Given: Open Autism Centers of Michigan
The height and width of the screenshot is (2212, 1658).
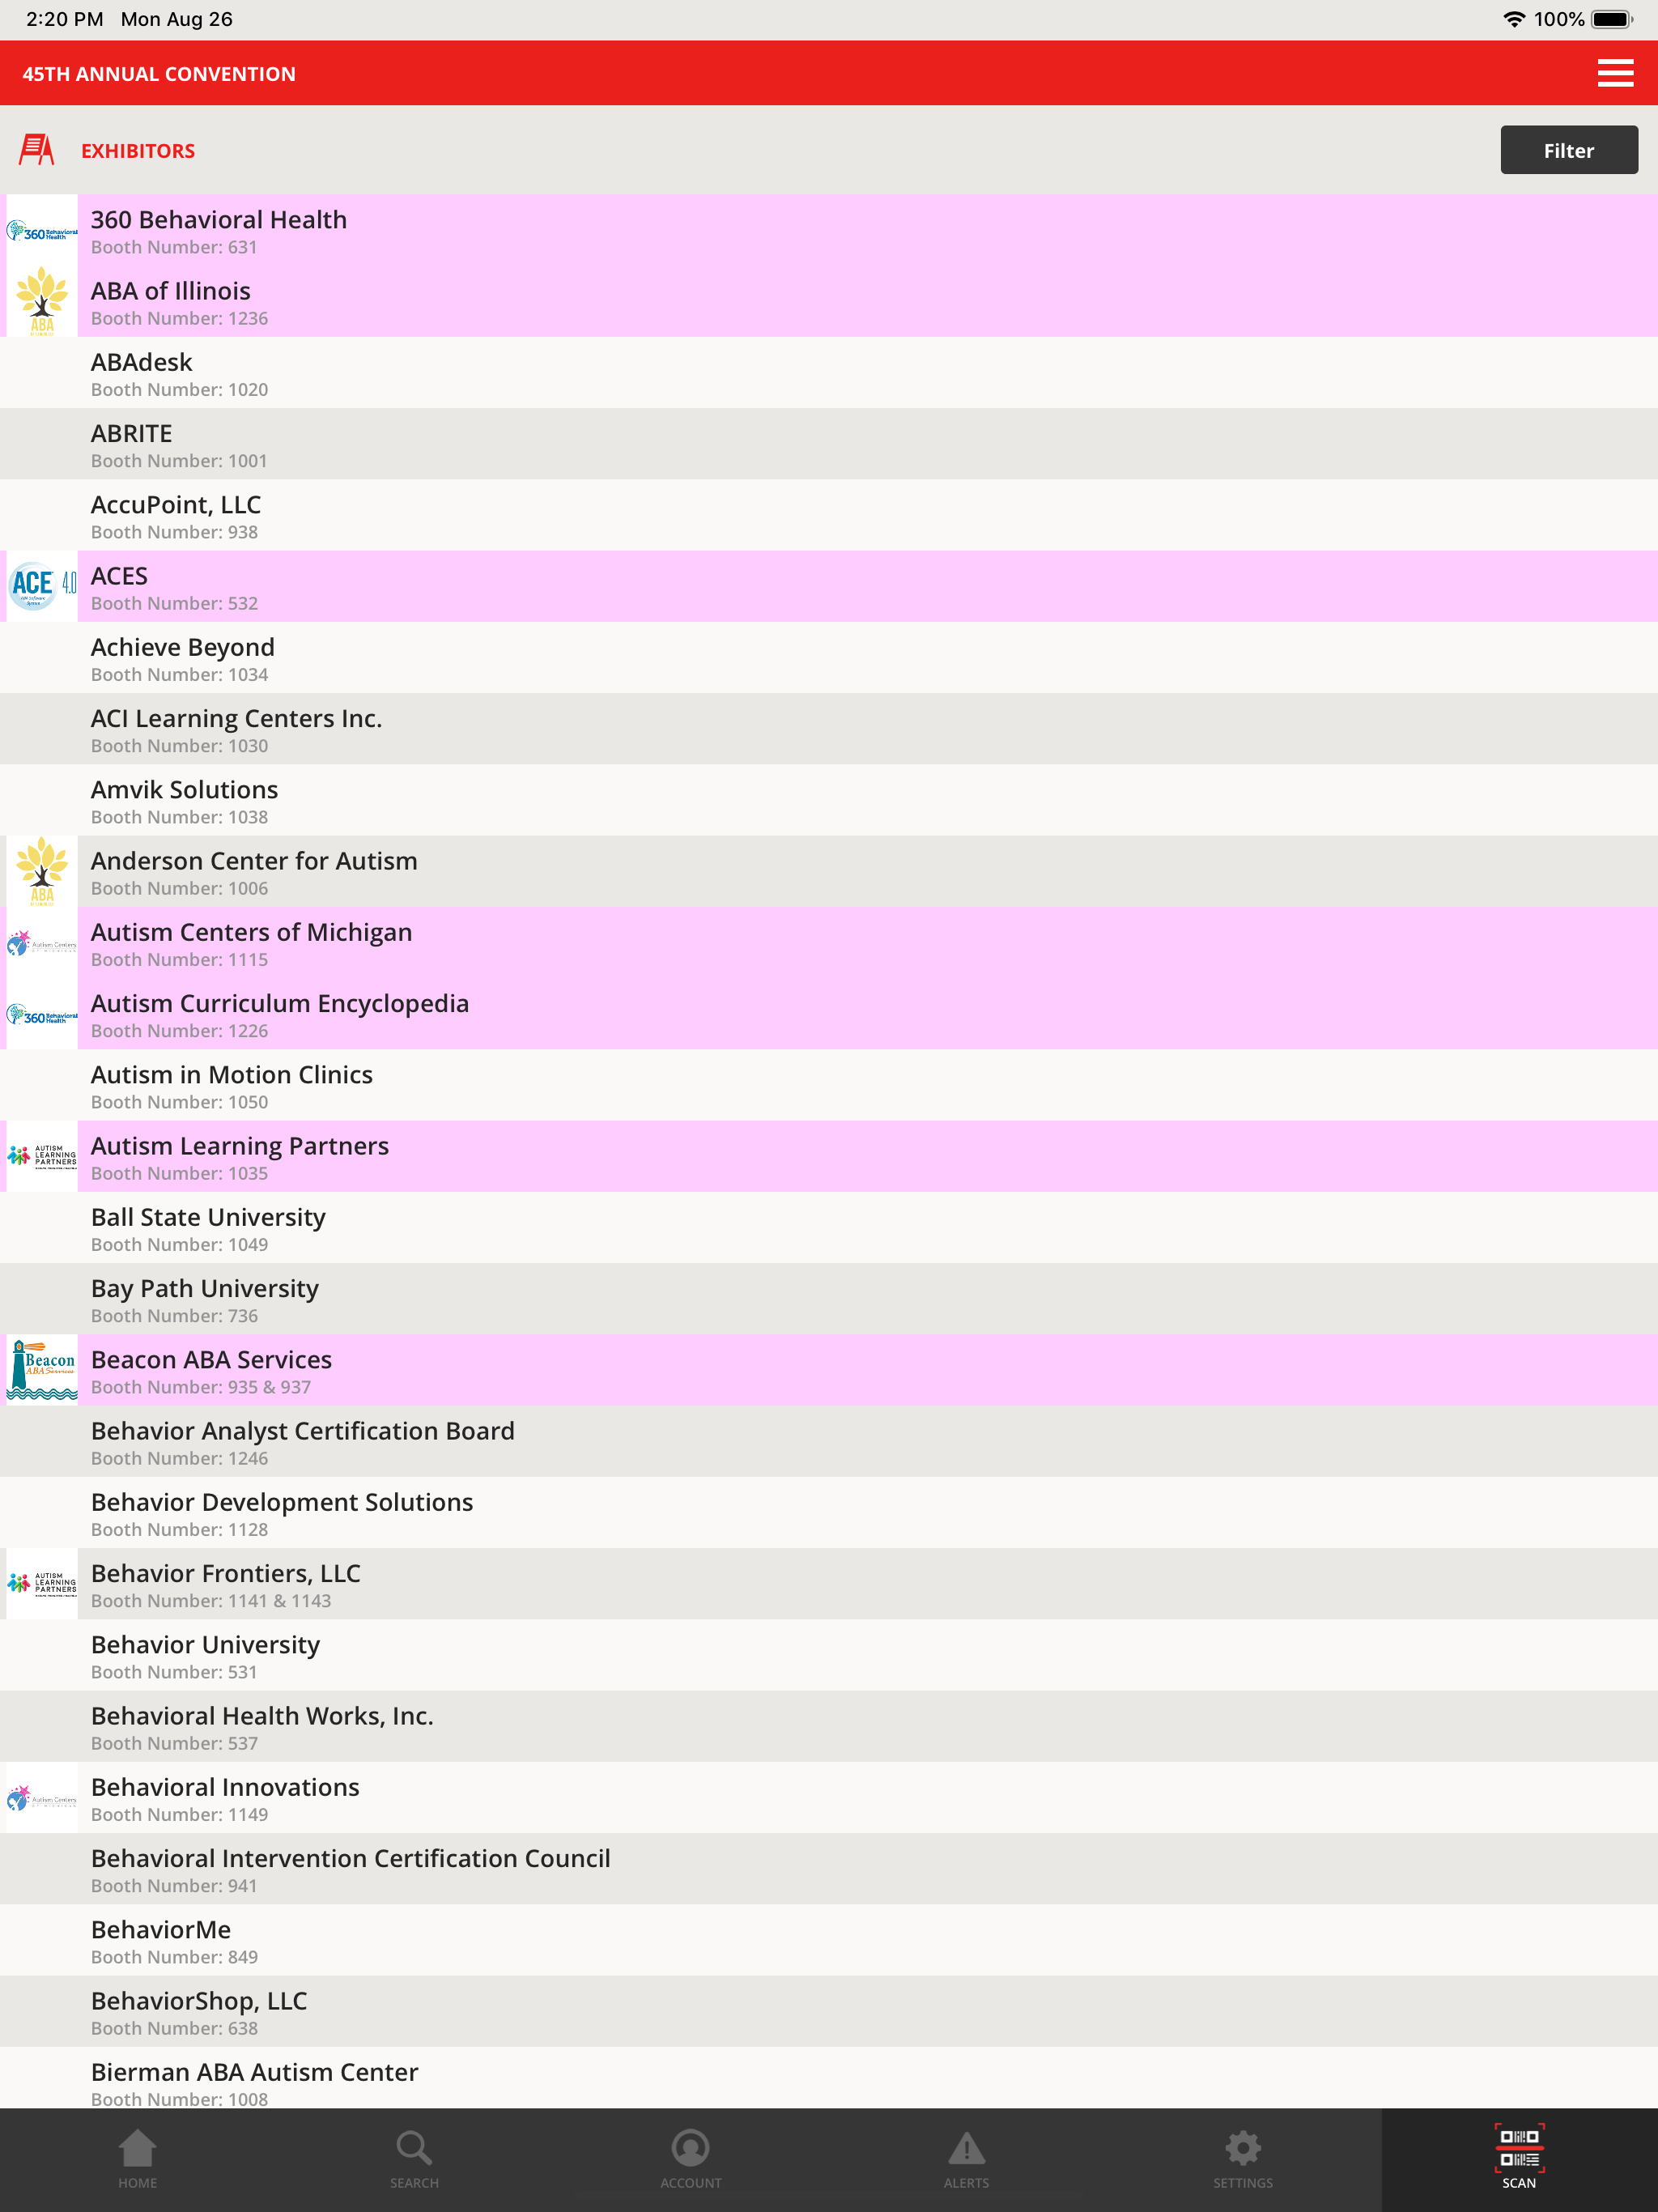Looking at the screenshot, I should coord(829,943).
